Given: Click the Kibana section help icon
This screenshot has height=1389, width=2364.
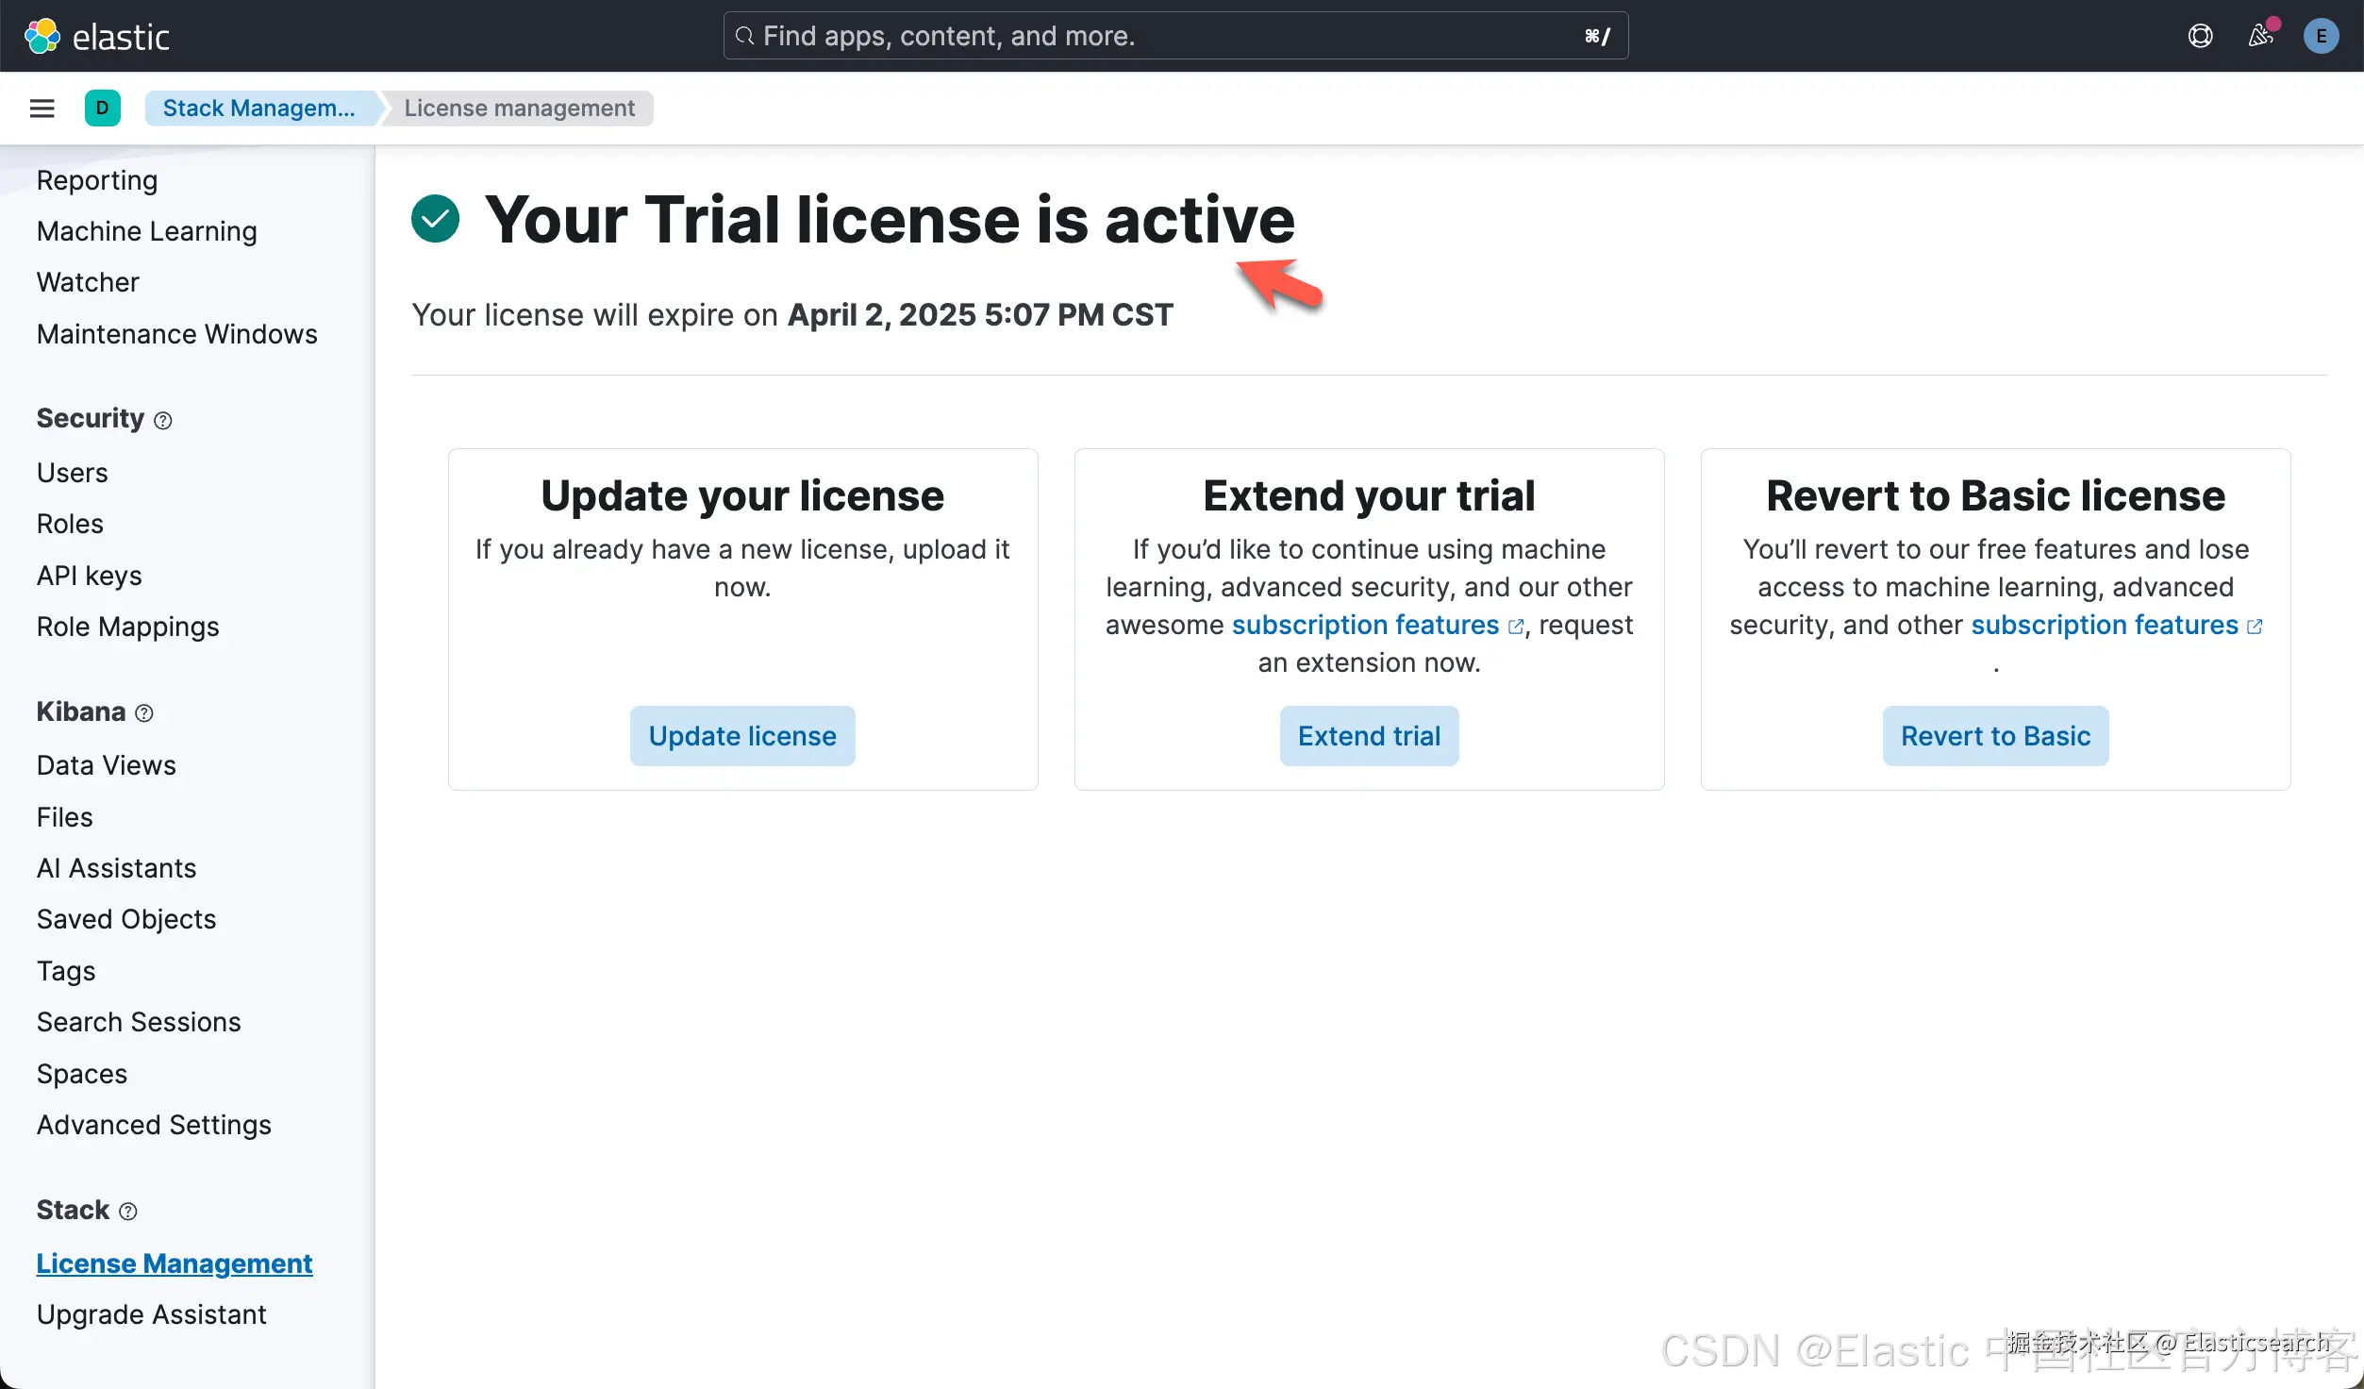Looking at the screenshot, I should click(x=144, y=713).
